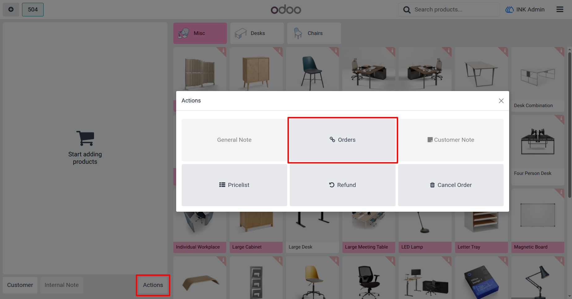Viewport: 572px width, 299px height.
Task: Open the INK Admin user menu
Action: pyautogui.click(x=525, y=10)
